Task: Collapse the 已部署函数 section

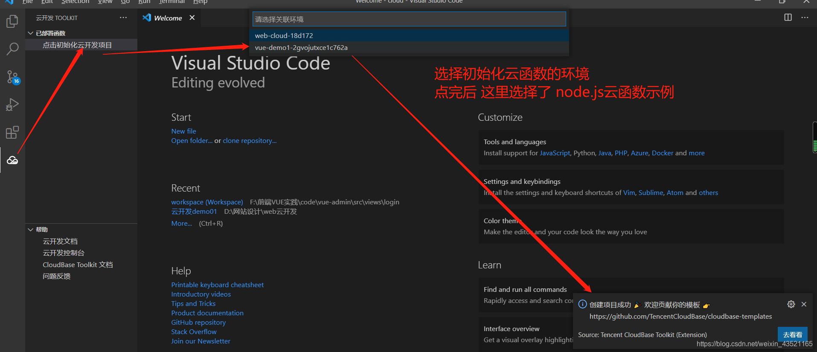Action: 30,33
